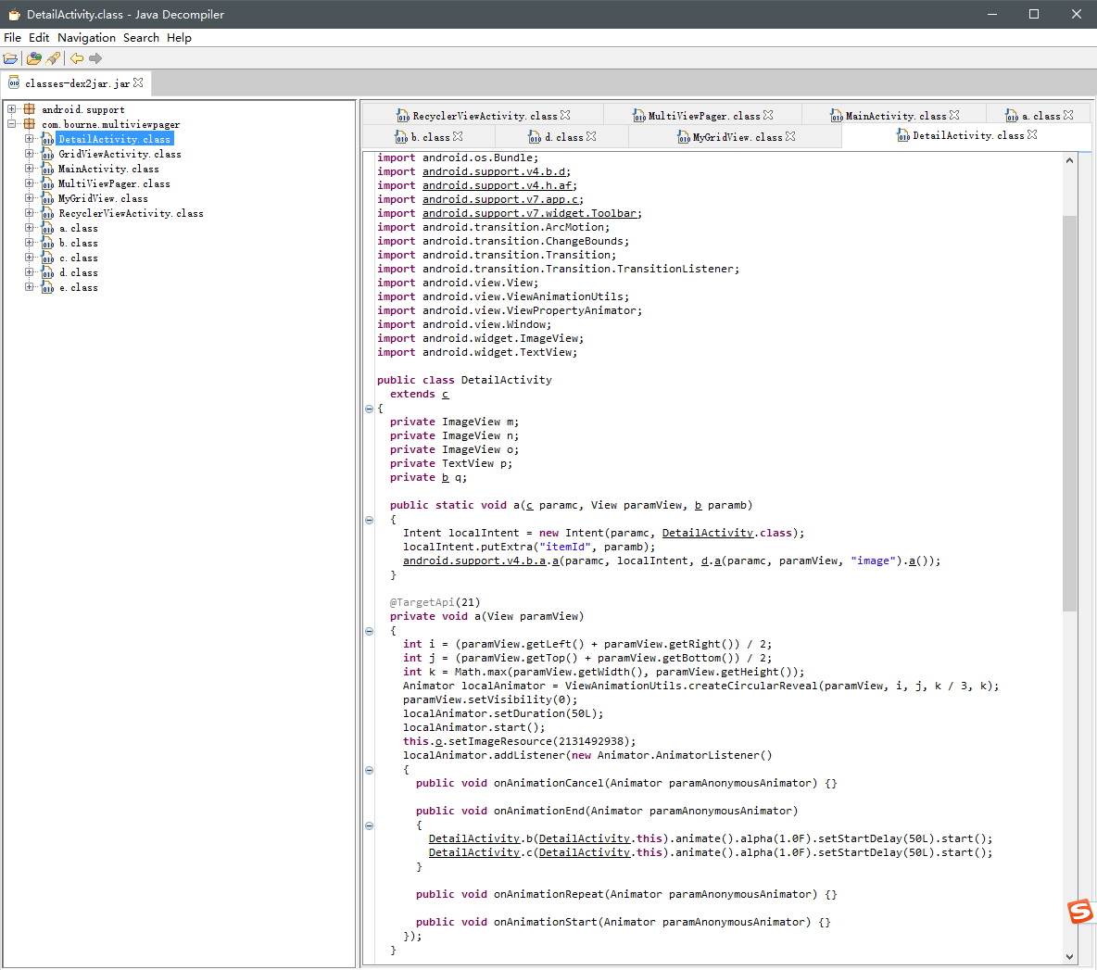This screenshot has height=970, width=1097.
Task: Click the Backward navigation arrow
Action: (x=76, y=58)
